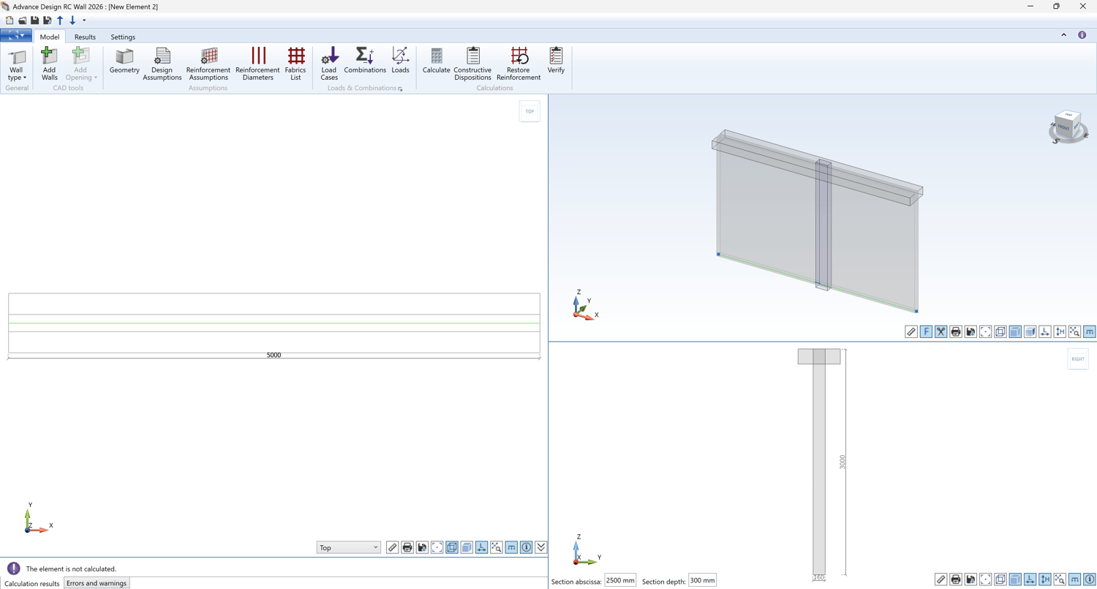Switch to the Model tab
The height and width of the screenshot is (589, 1097).
click(x=50, y=37)
